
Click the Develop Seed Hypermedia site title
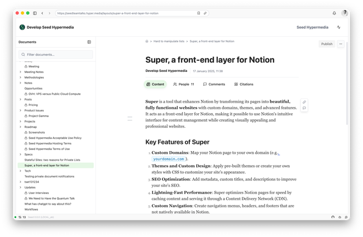pyautogui.click(x=50, y=27)
